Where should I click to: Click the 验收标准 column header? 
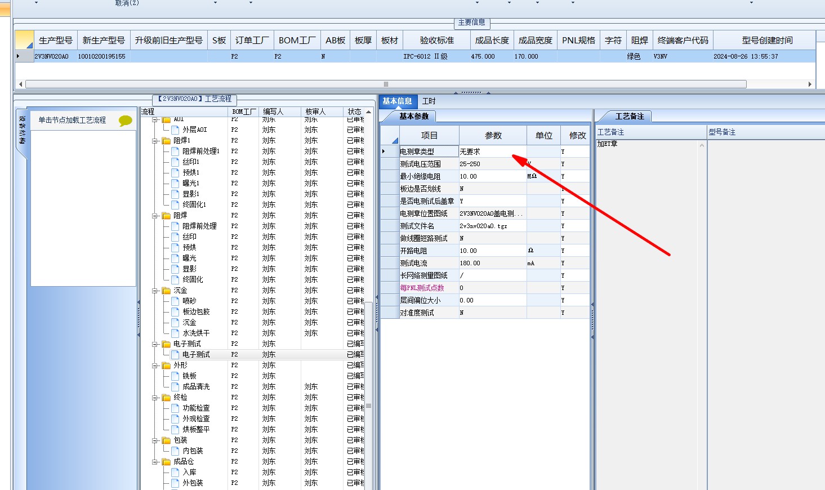437,41
